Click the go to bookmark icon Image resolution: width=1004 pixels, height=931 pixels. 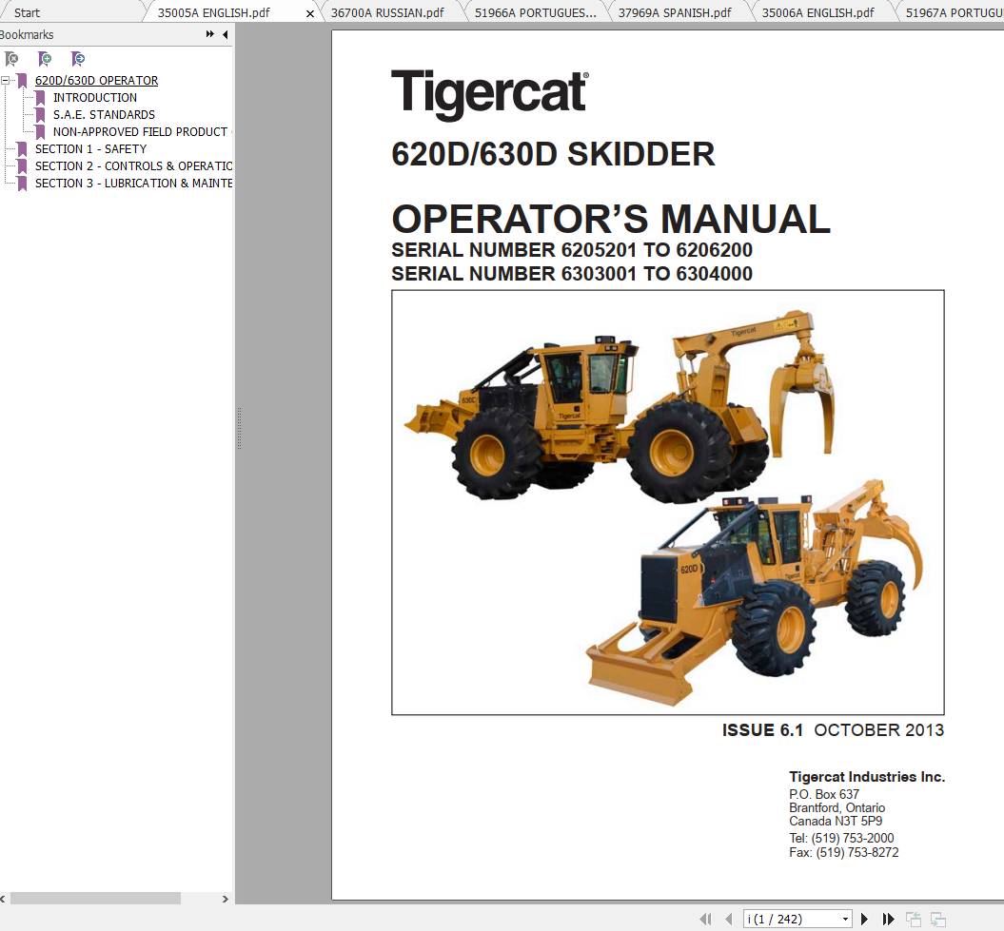(x=79, y=59)
